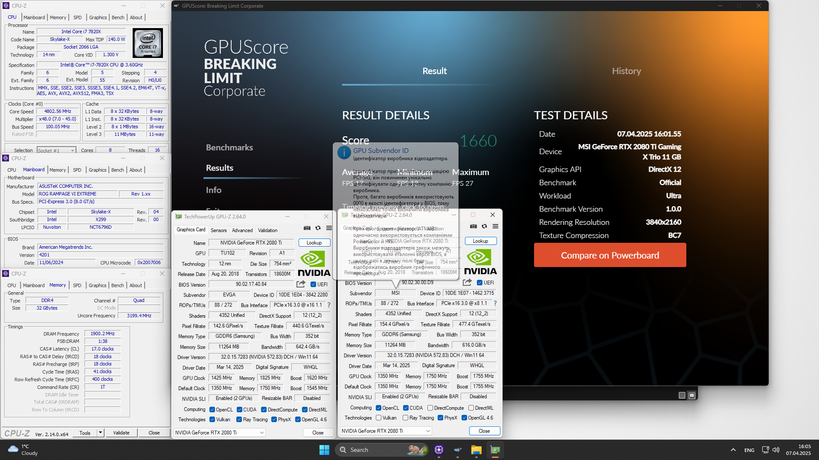Click Lookup button in left GPU-Z
The width and height of the screenshot is (819, 460).
point(314,243)
